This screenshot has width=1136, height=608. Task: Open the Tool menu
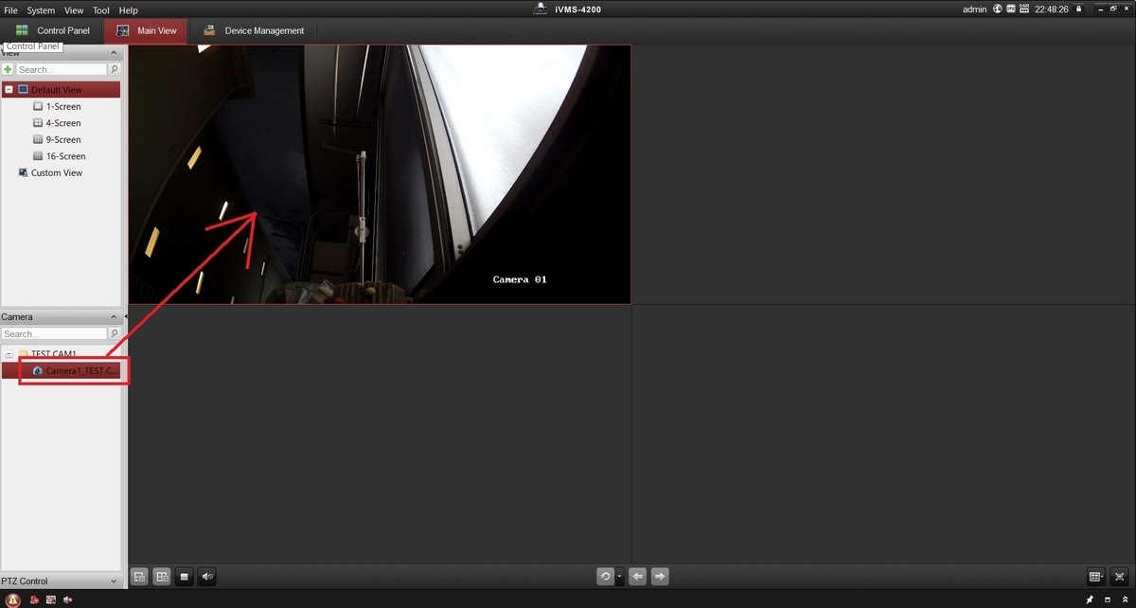click(101, 10)
